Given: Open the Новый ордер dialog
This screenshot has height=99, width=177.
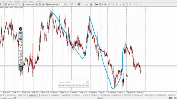Looking at the screenshot, I should (28, 4).
